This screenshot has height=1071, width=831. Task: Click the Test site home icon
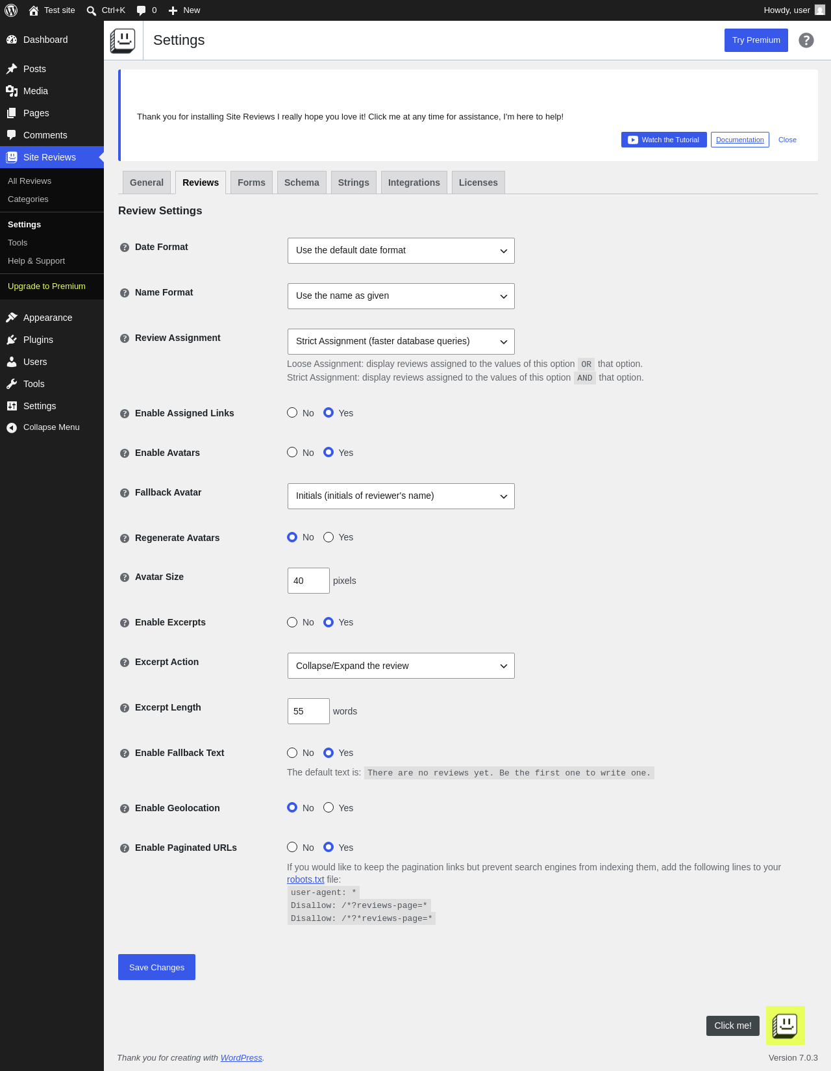coord(34,10)
